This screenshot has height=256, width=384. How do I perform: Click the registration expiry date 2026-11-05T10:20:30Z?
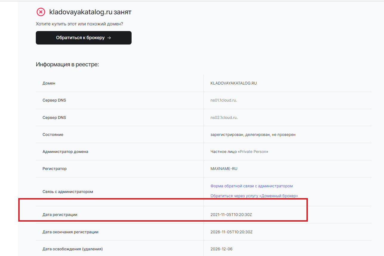point(232,232)
